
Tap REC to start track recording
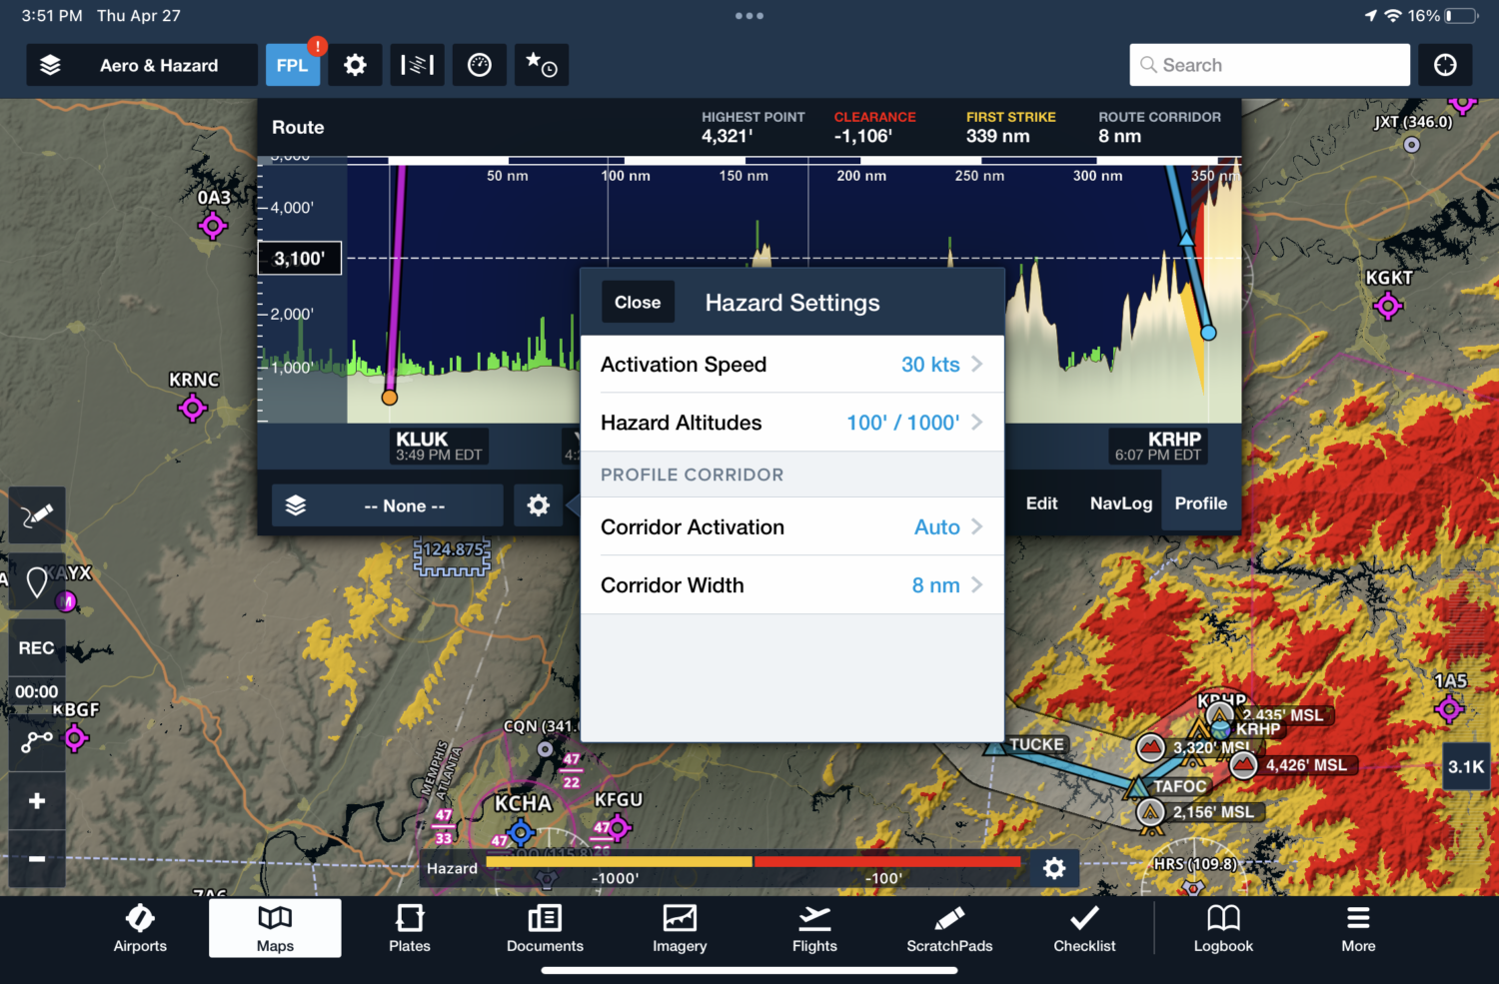pos(36,647)
